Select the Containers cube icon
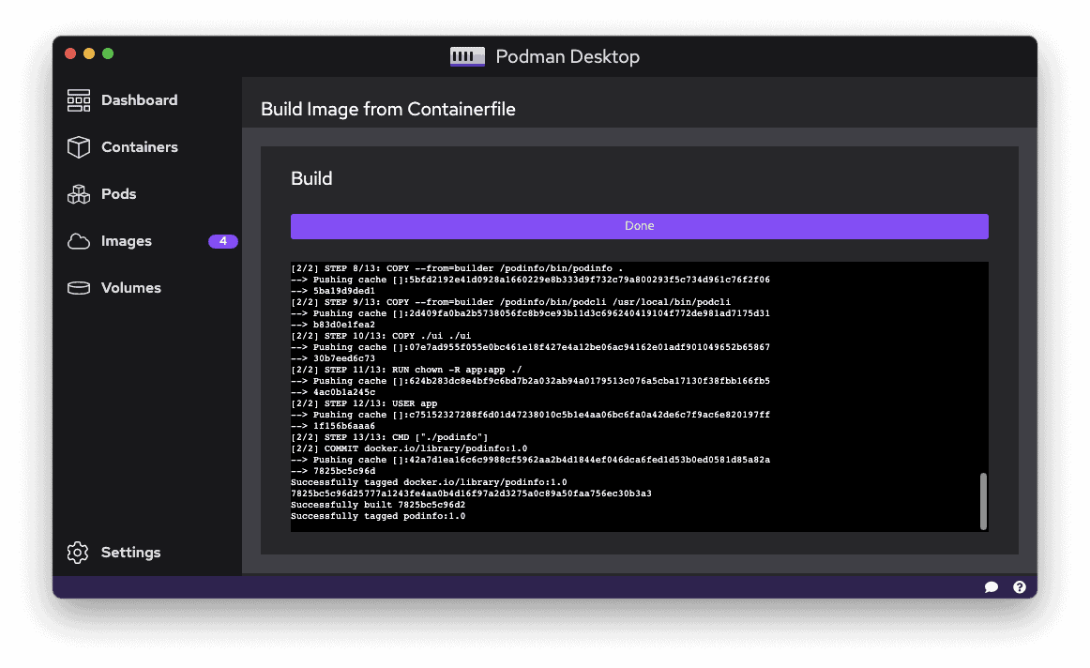 tap(79, 146)
